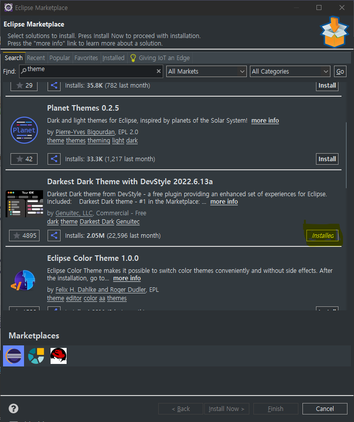Open Eclipse Color Theme logo icon
The width and height of the screenshot is (354, 422).
click(x=24, y=280)
